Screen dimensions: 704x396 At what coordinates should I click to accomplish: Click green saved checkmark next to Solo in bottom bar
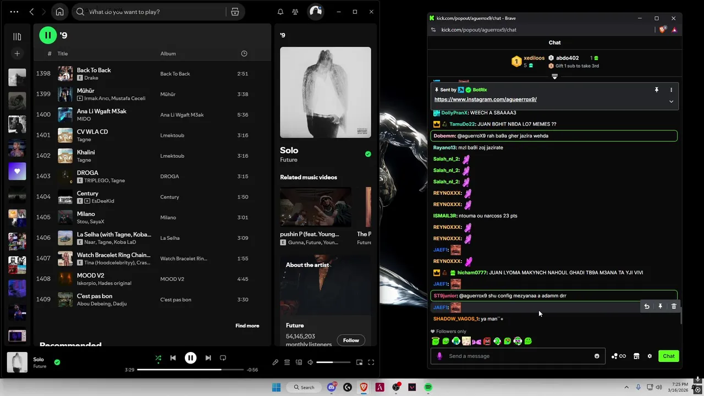57,362
